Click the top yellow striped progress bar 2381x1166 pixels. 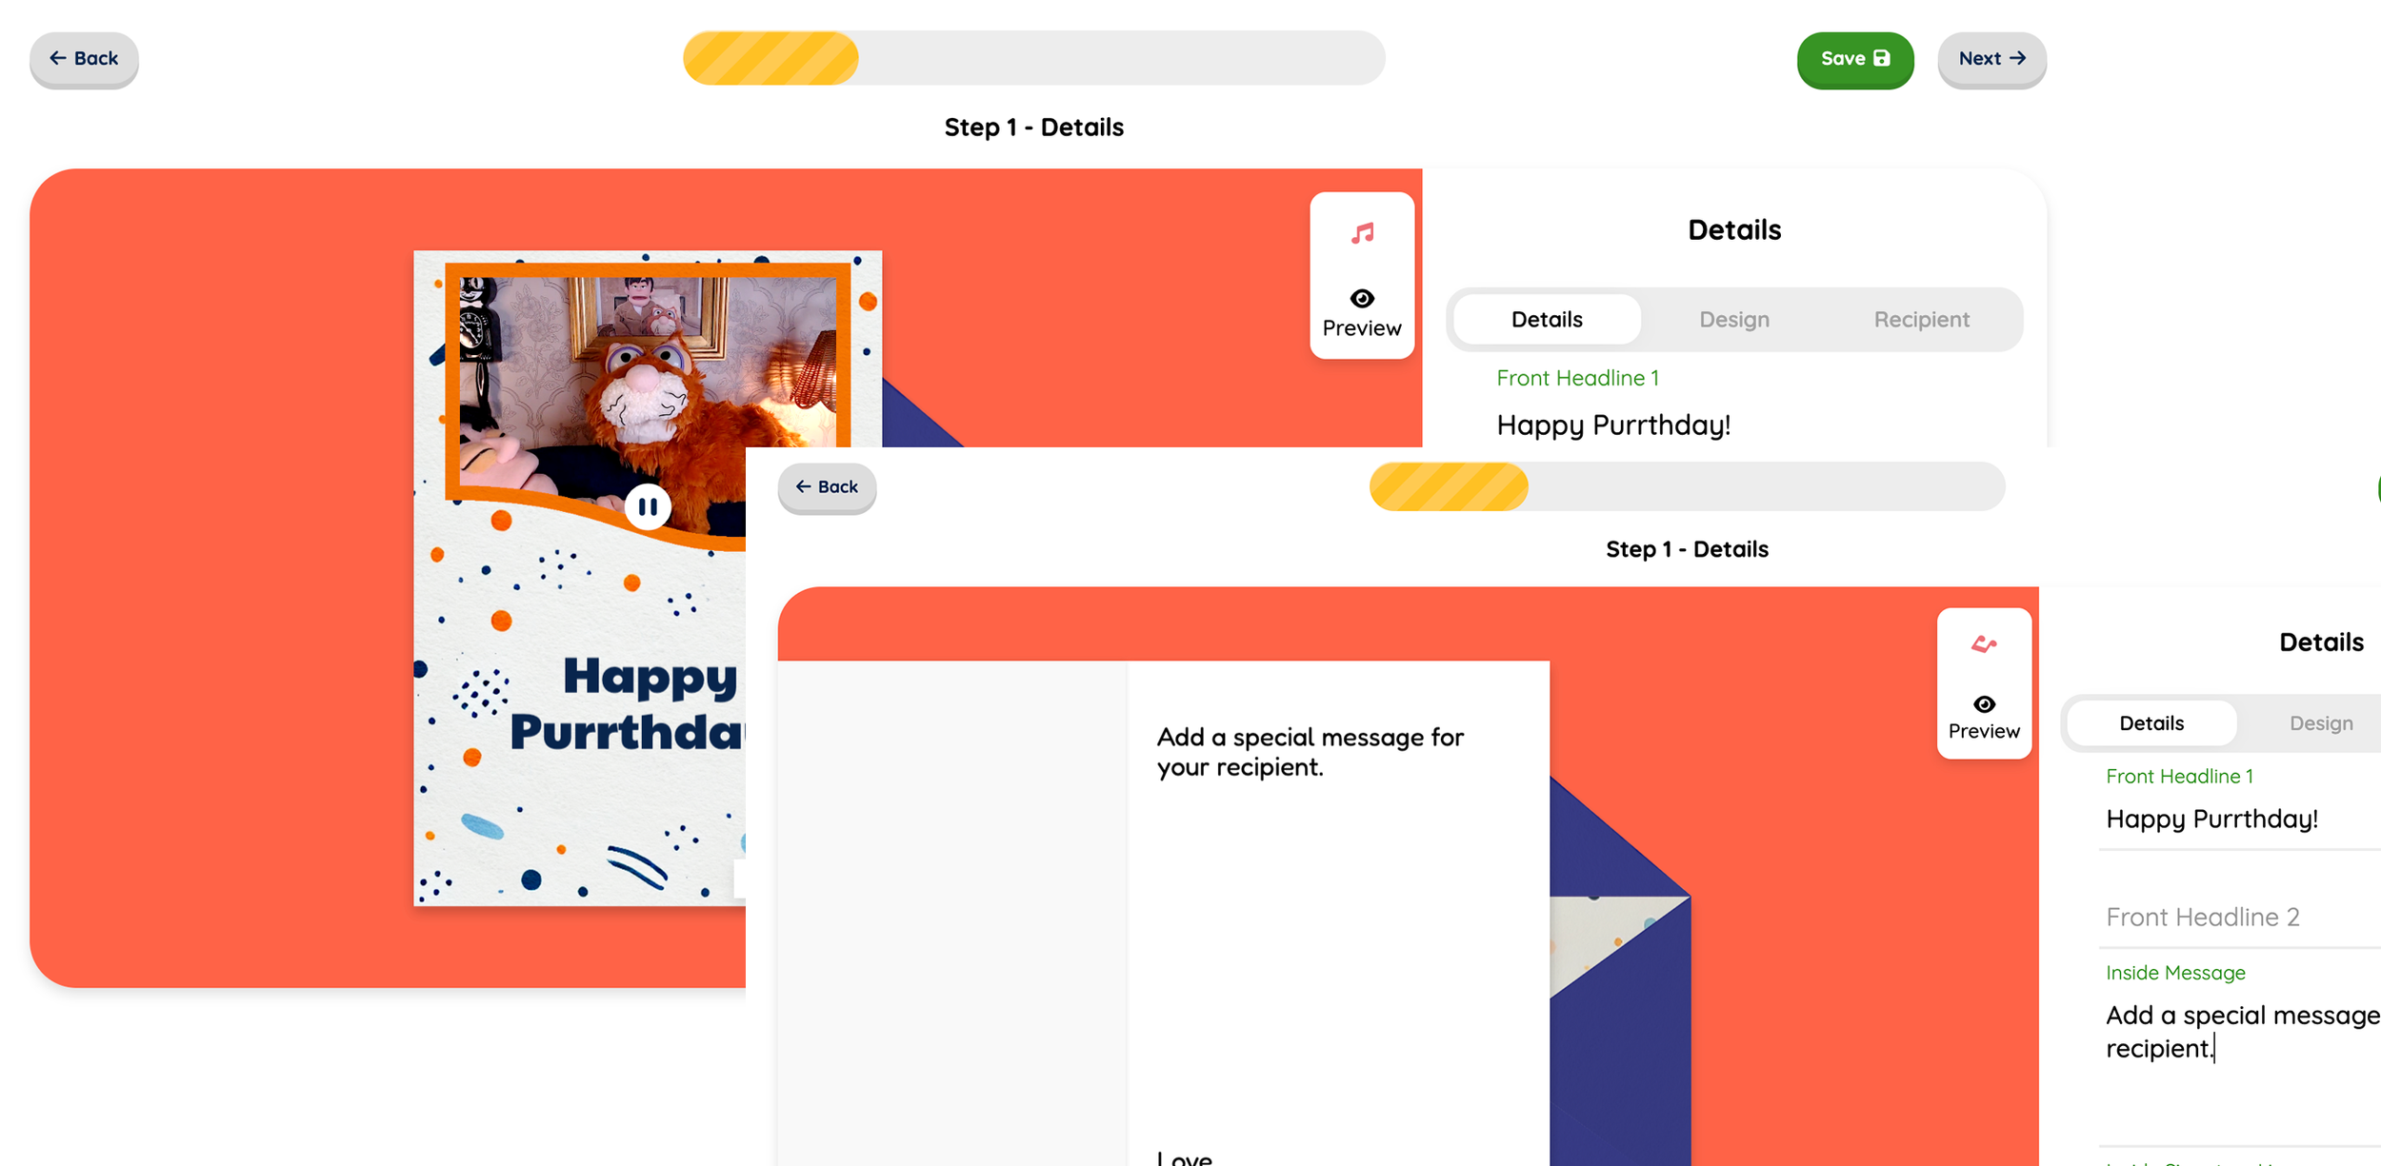tap(1033, 58)
